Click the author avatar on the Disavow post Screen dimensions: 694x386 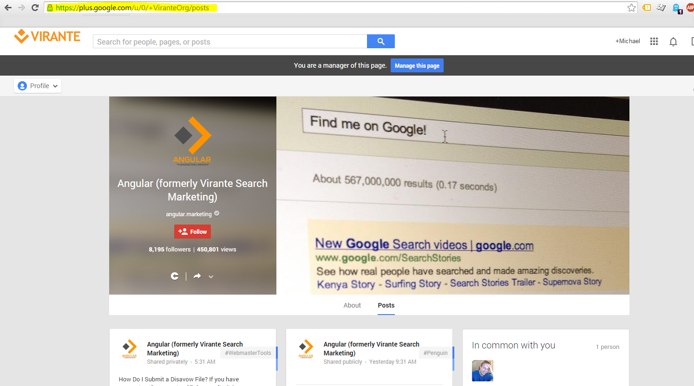(x=130, y=349)
